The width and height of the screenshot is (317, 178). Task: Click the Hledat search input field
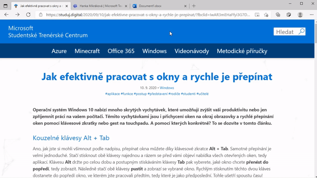(x=285, y=32)
